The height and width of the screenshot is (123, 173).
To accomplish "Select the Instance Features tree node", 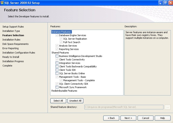I will pos(61,32).
